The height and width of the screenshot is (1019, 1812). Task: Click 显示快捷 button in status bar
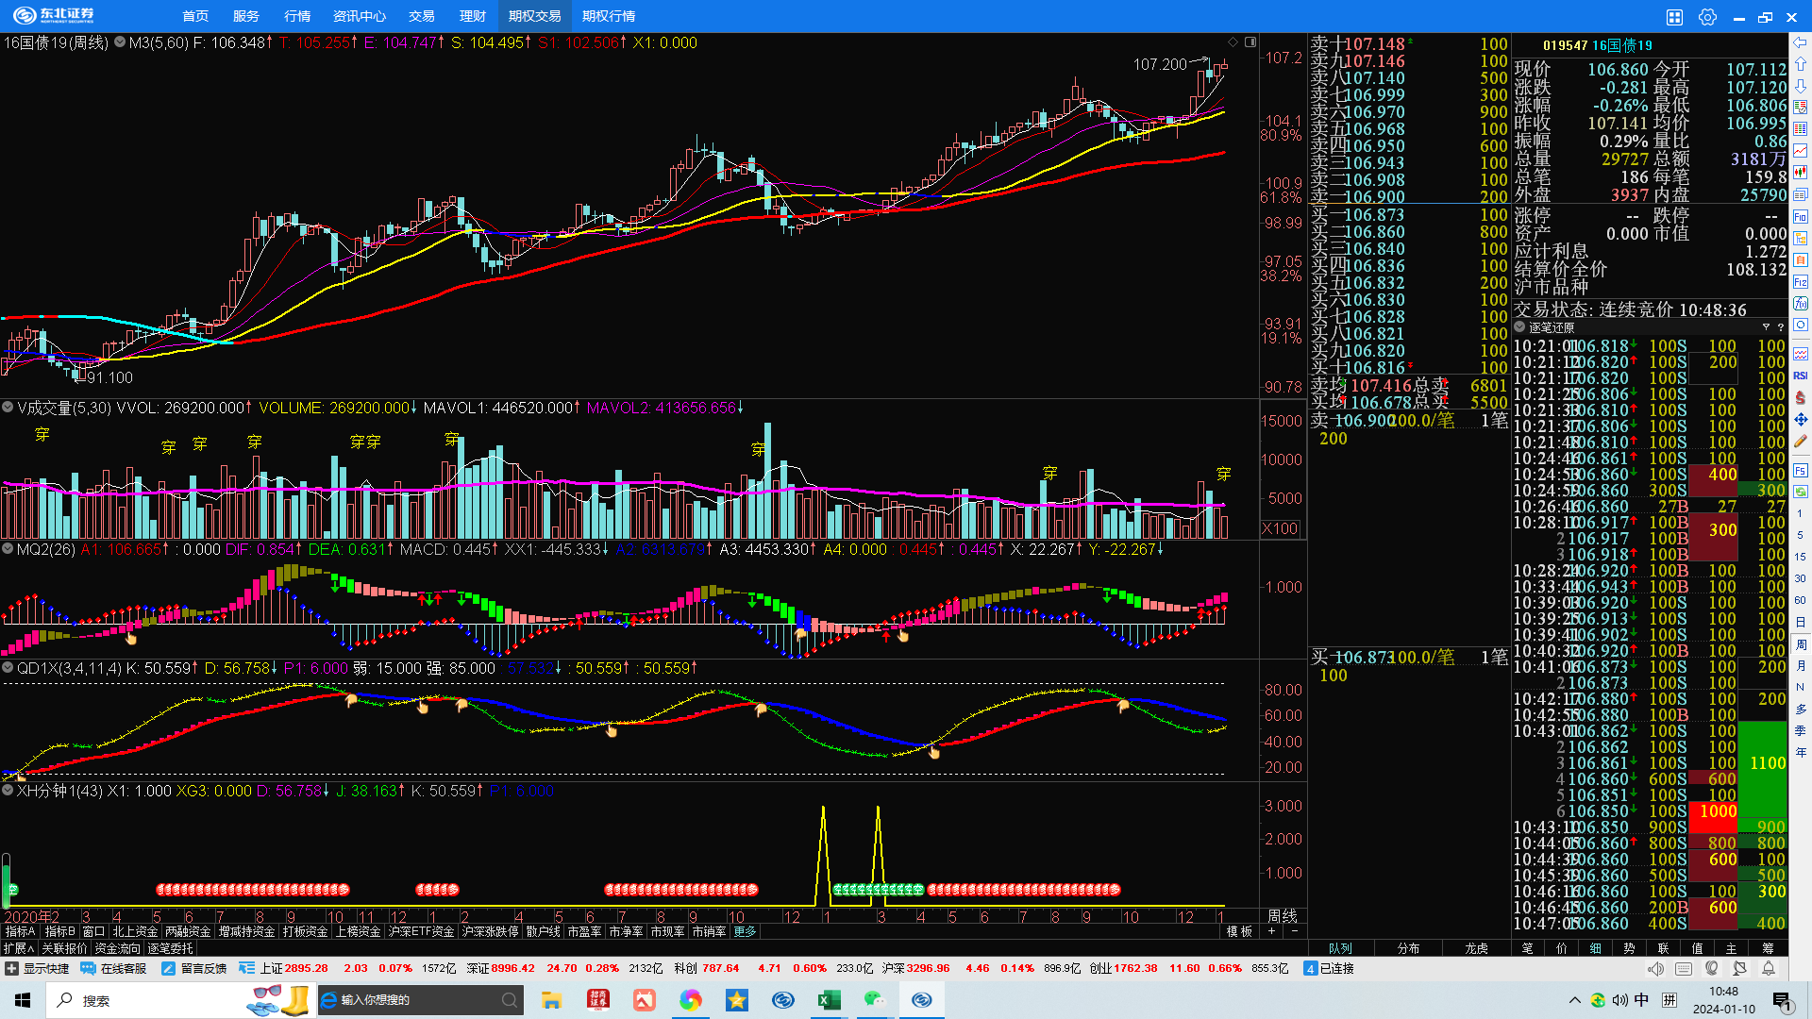click(x=38, y=968)
